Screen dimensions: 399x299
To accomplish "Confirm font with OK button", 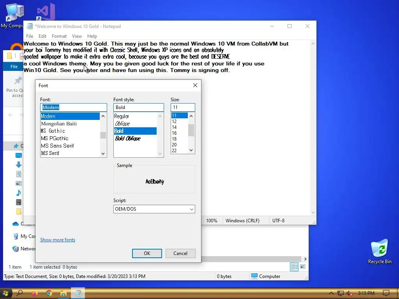I will (x=147, y=253).
